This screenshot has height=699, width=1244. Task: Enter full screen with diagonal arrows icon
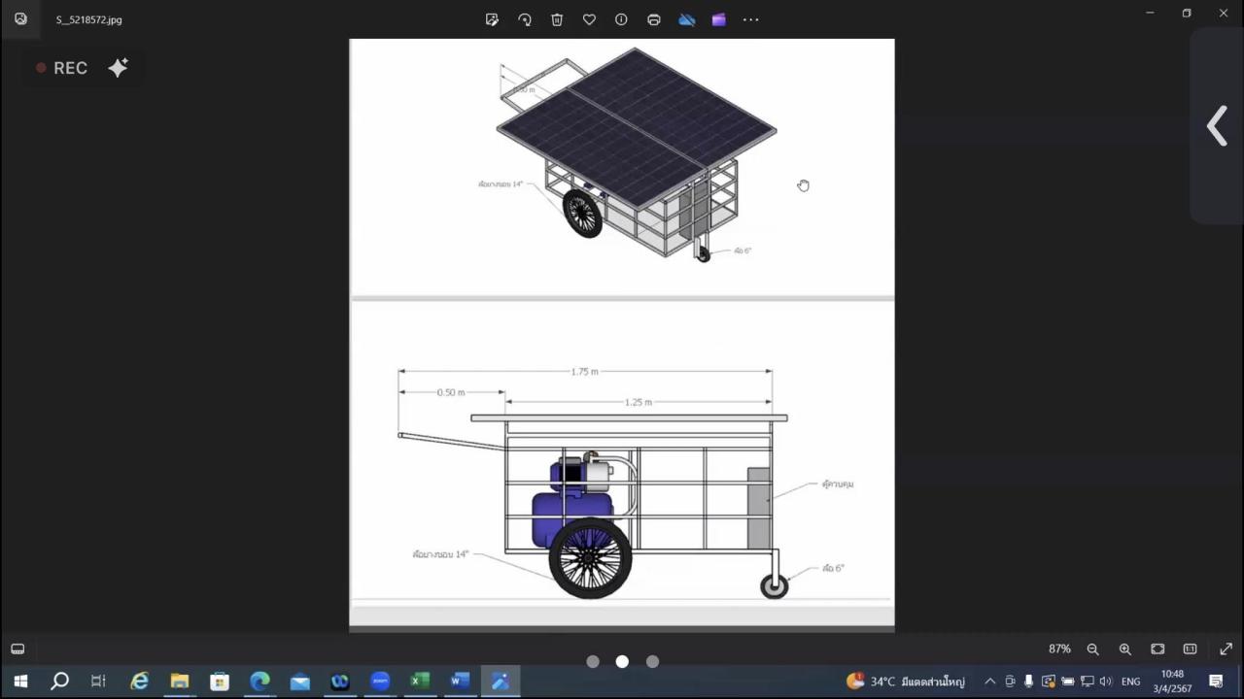1226,649
